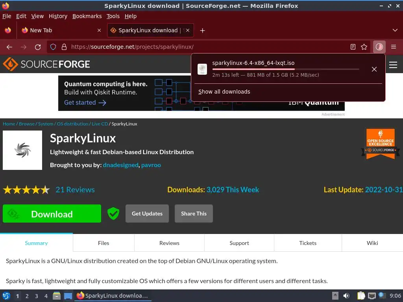The width and height of the screenshot is (403, 302).
Task: Click the iso file icon in downloads panel
Action: tap(202, 69)
